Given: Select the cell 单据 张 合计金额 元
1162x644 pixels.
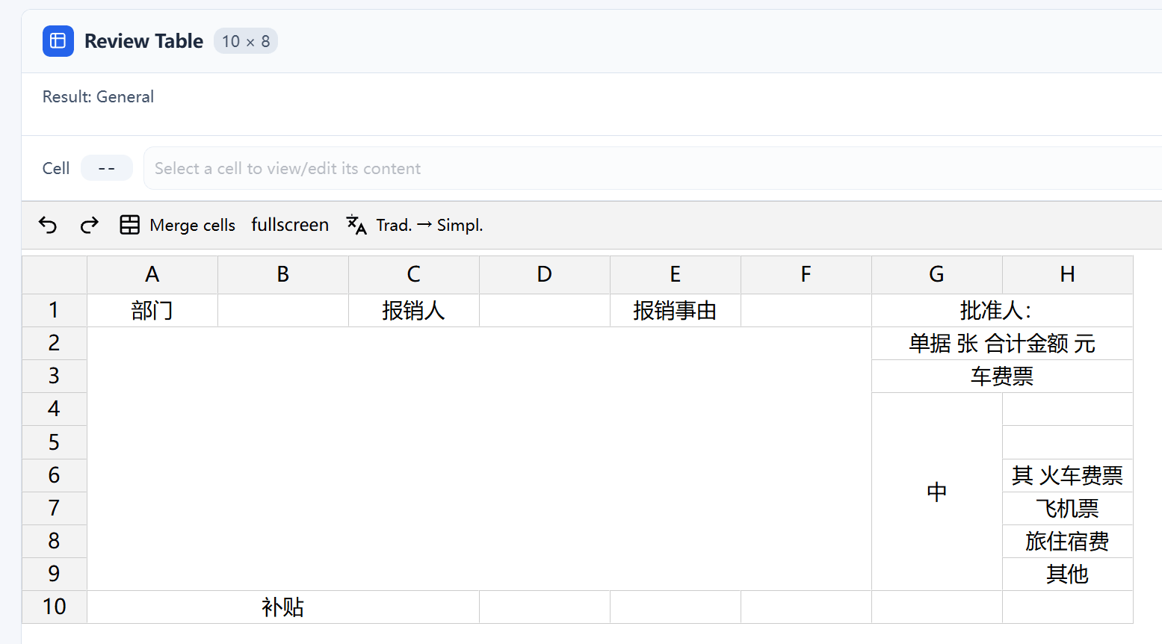Looking at the screenshot, I should pos(1003,344).
